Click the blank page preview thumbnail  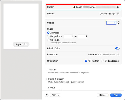(x=21, y=26)
